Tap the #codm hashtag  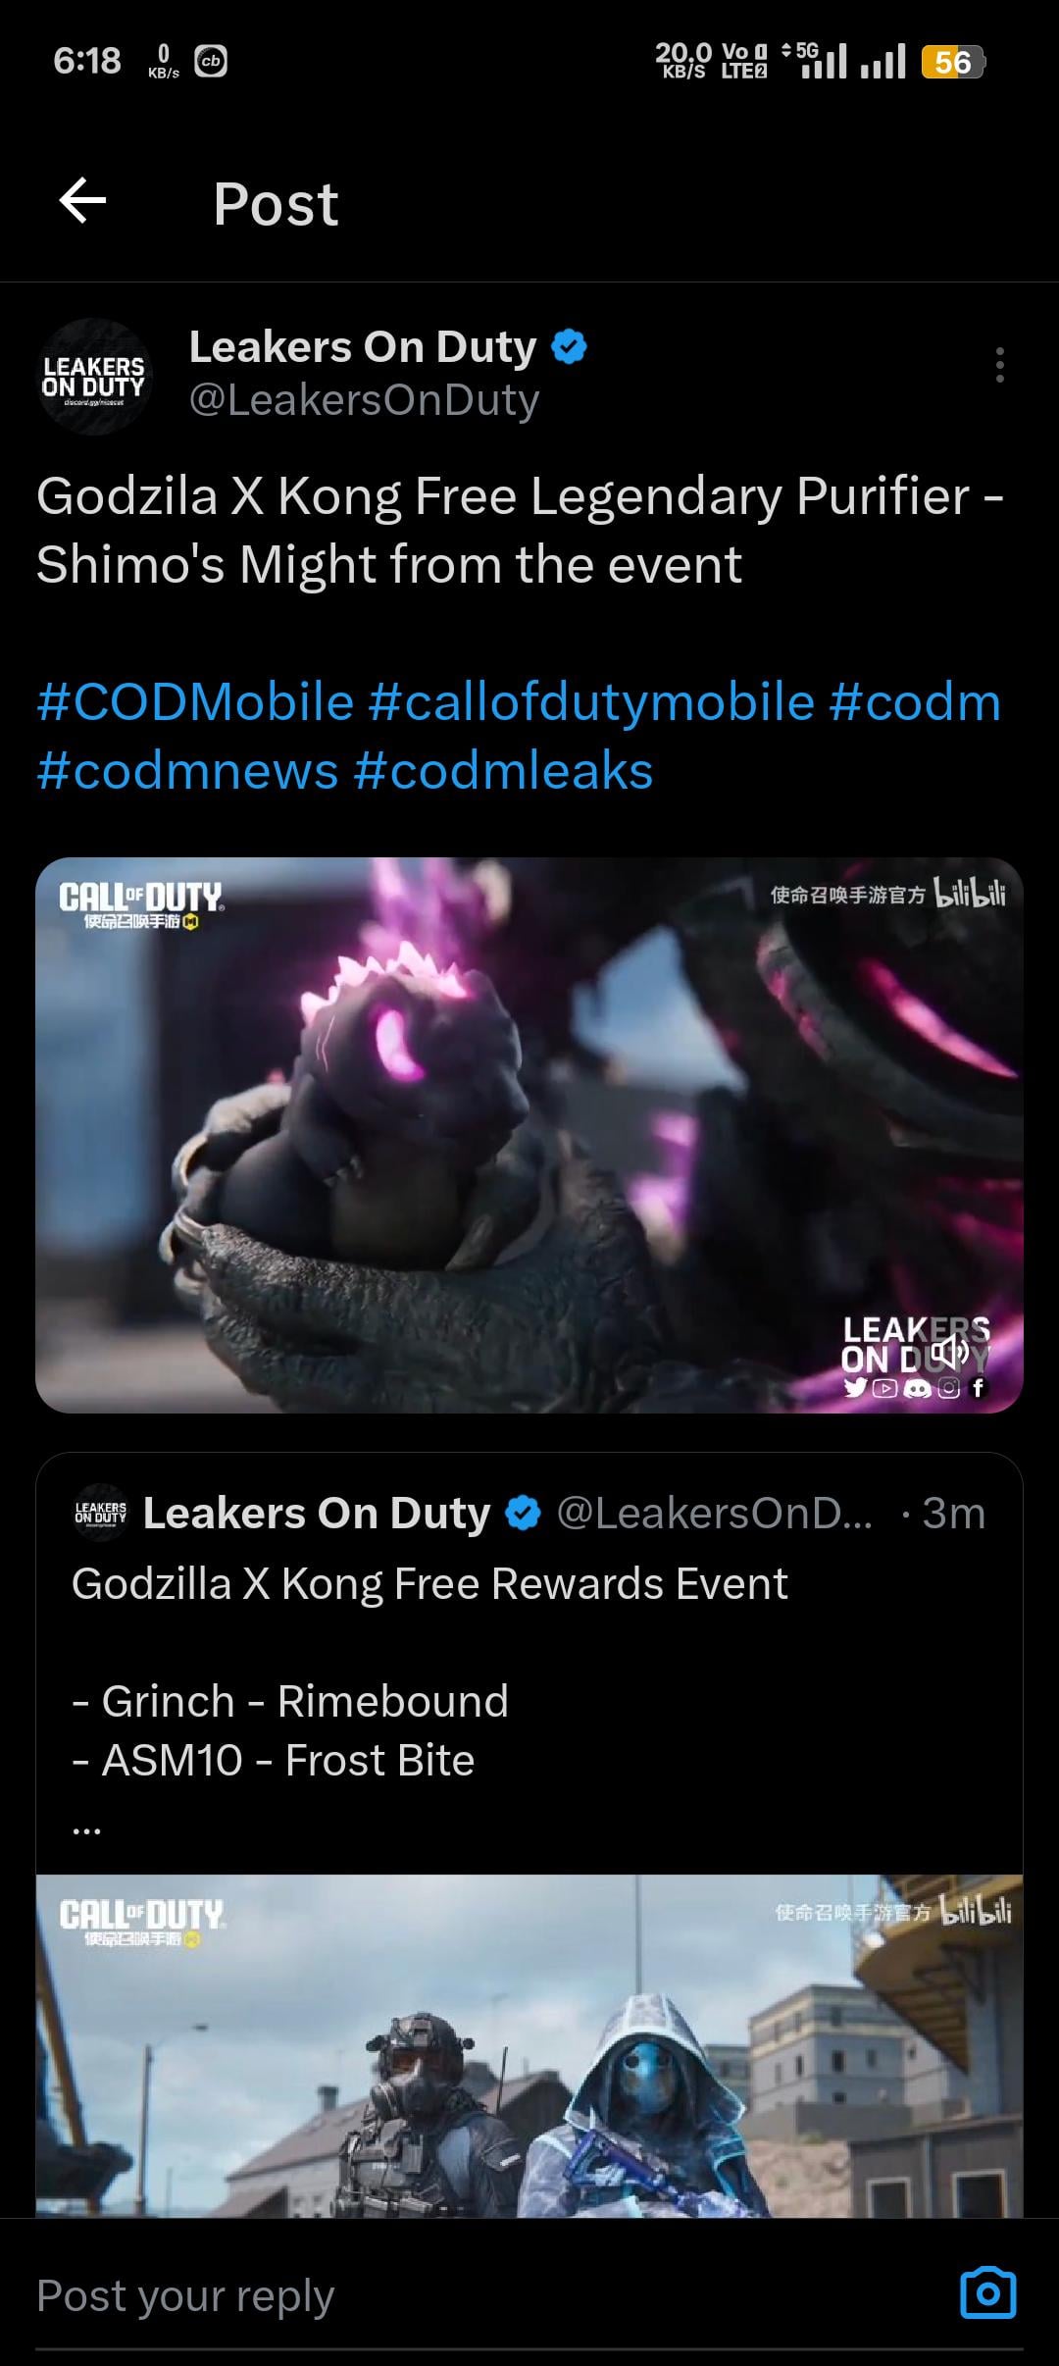tap(915, 702)
